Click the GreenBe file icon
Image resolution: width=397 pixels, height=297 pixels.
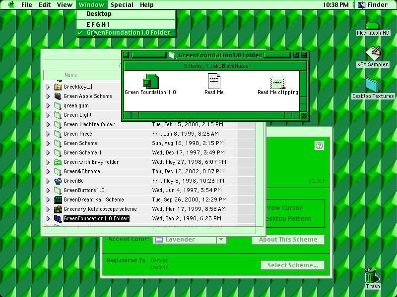tap(58, 181)
